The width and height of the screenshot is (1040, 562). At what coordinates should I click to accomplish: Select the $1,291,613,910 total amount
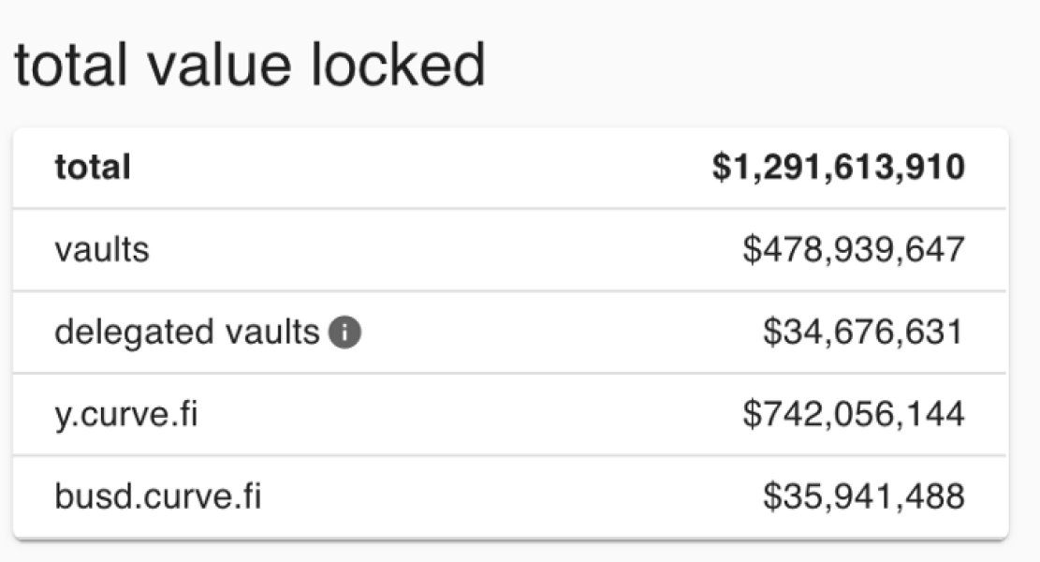point(839,167)
